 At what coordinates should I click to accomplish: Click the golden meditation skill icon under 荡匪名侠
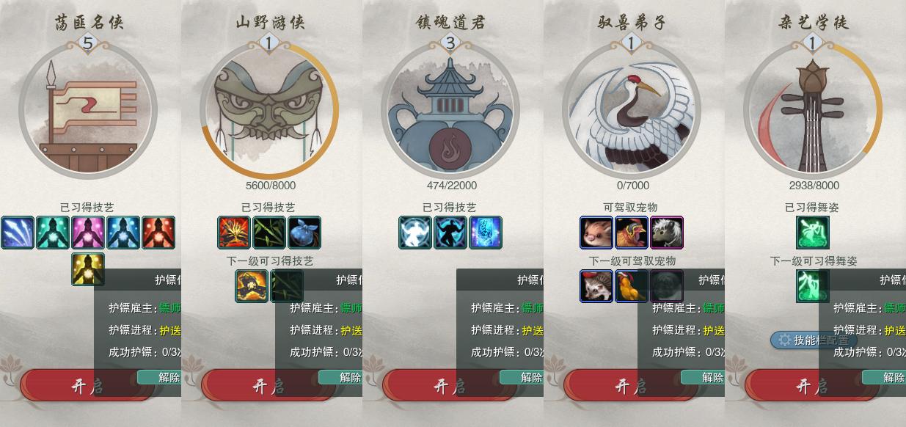click(87, 269)
